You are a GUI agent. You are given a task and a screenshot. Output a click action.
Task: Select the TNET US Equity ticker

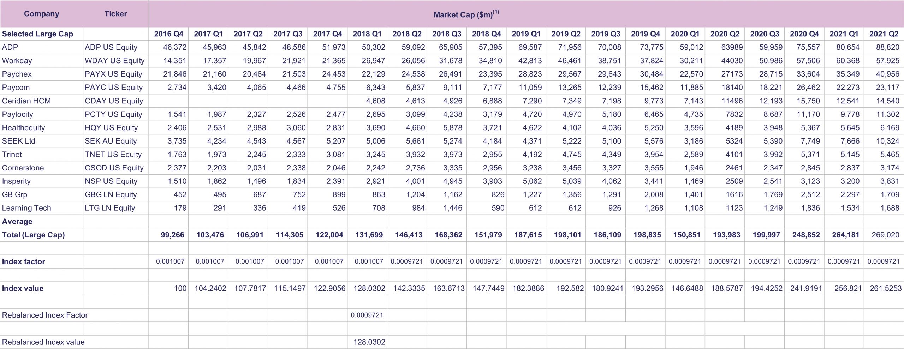[113, 155]
